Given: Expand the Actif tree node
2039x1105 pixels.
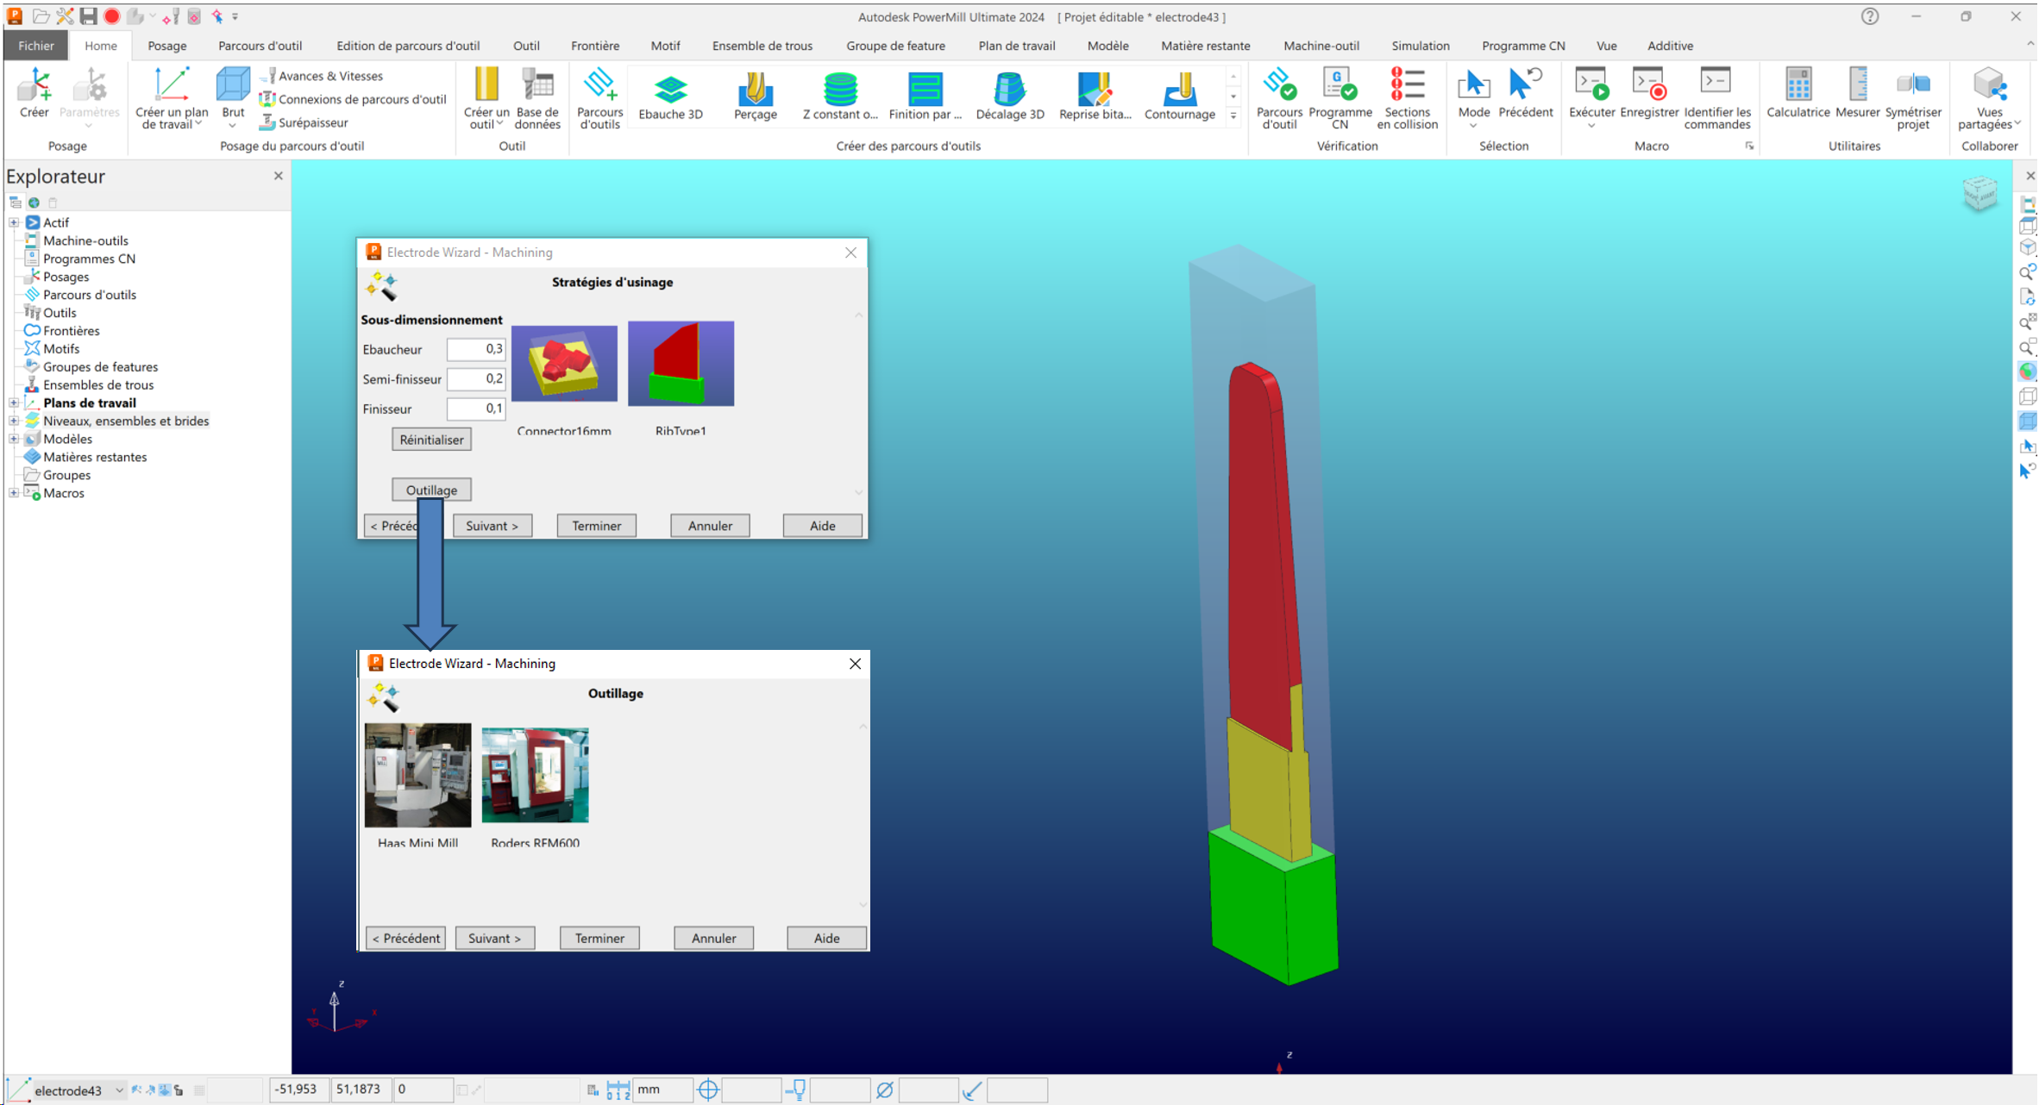Looking at the screenshot, I should (x=14, y=222).
